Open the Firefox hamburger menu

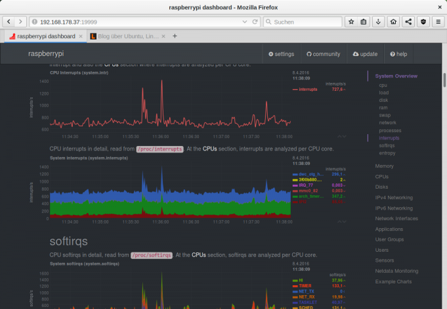(x=436, y=22)
